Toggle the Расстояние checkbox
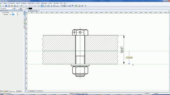The height and width of the screenshot is (95, 170). click(x=2, y=13)
